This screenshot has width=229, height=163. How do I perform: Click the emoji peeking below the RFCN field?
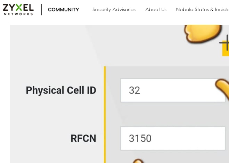[x=138, y=161]
